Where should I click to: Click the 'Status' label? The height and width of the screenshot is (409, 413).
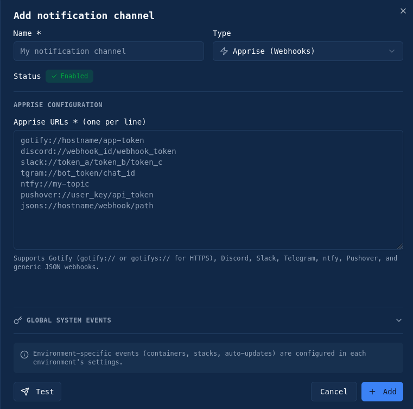[27, 76]
